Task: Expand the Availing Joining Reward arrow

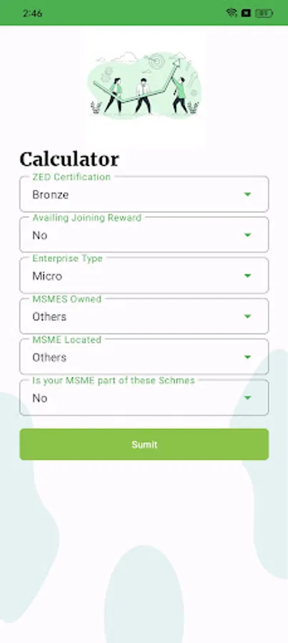Action: coord(247,235)
